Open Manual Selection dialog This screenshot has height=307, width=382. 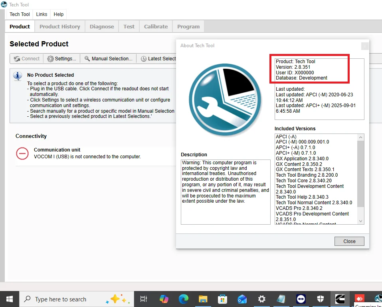click(109, 59)
